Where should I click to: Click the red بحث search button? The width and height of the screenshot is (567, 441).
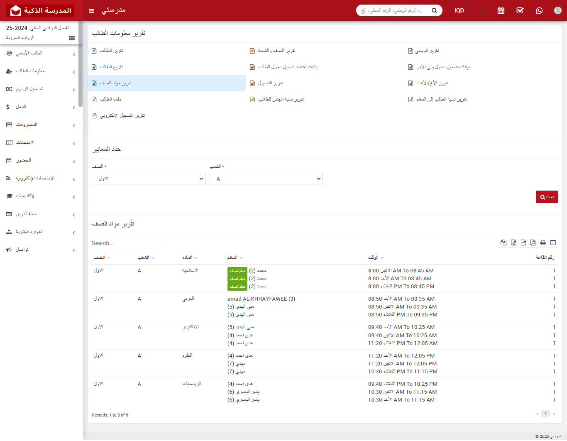coord(547,197)
